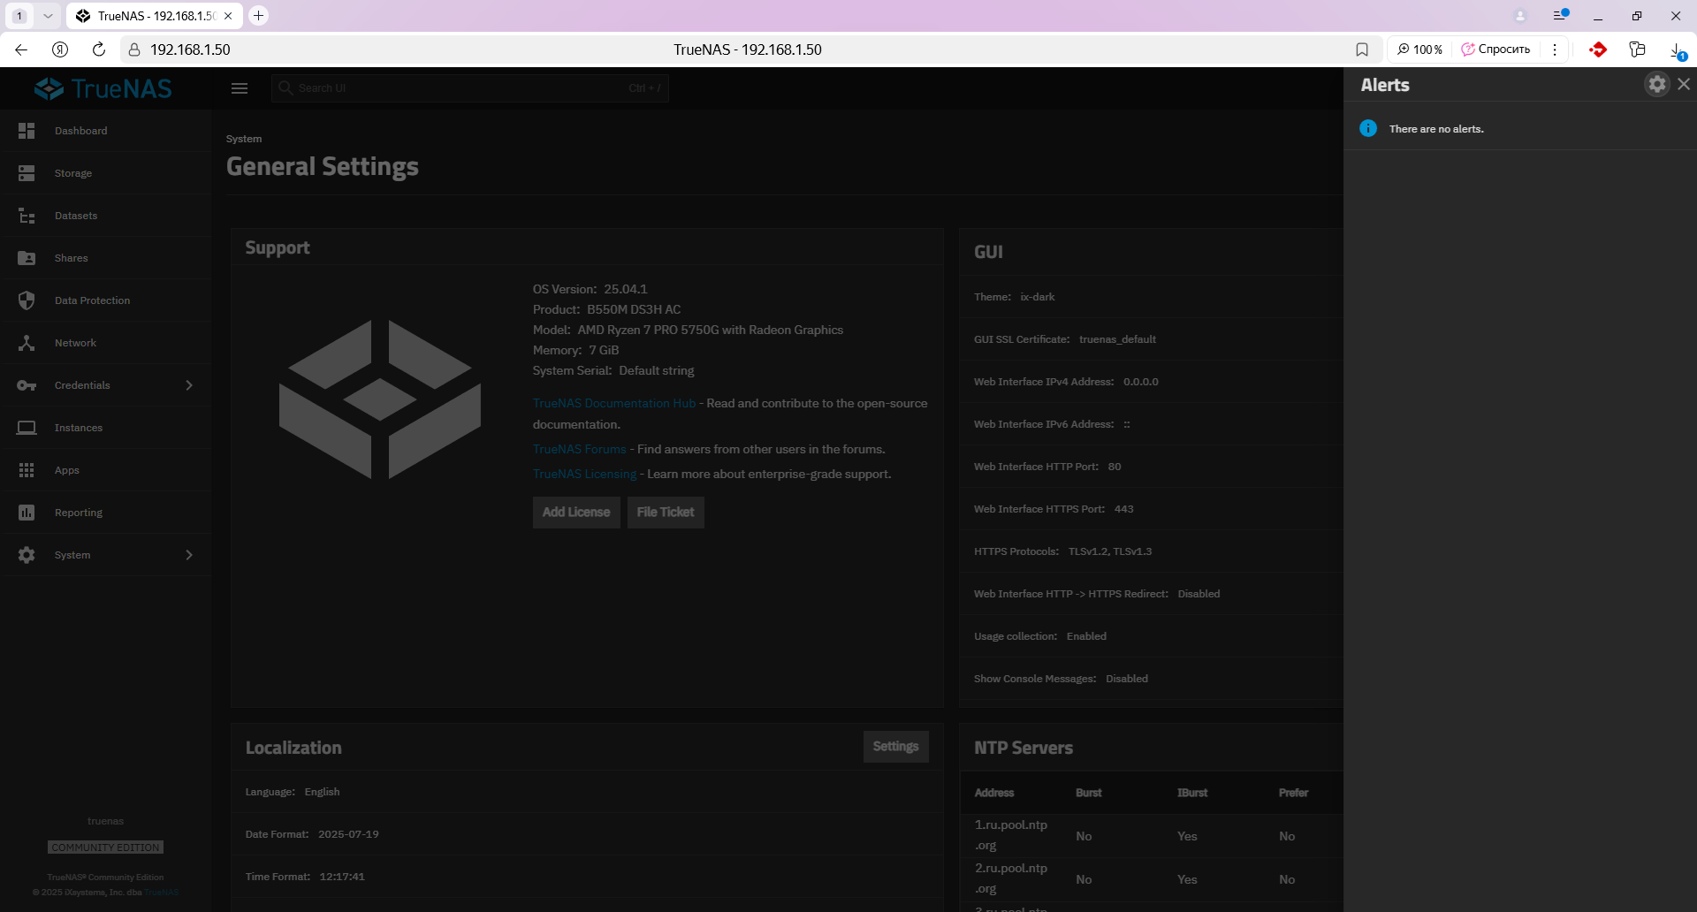Image resolution: width=1697 pixels, height=912 pixels.
Task: Click 1.ru.pool.ntp.org server address
Action: 1011,835
